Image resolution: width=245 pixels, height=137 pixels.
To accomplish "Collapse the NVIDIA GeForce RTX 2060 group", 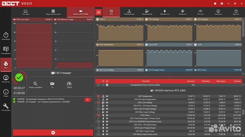I will click(x=238, y=91).
